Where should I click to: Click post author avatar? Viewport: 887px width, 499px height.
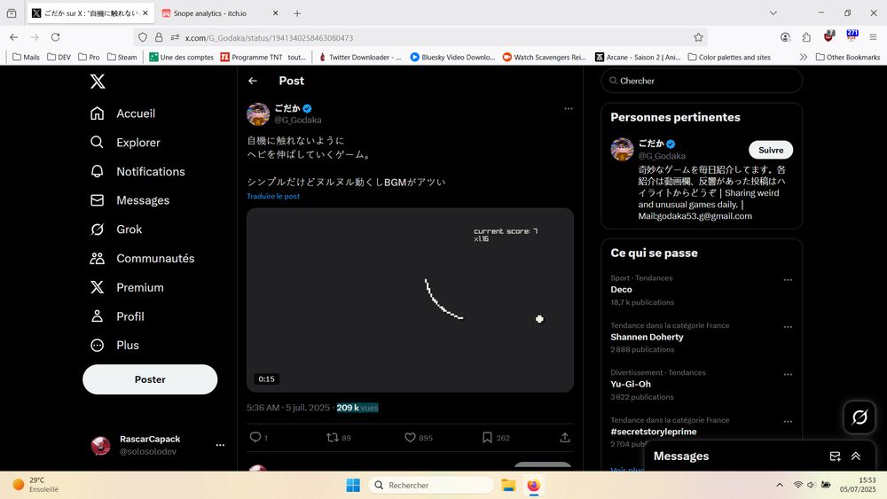tap(258, 114)
